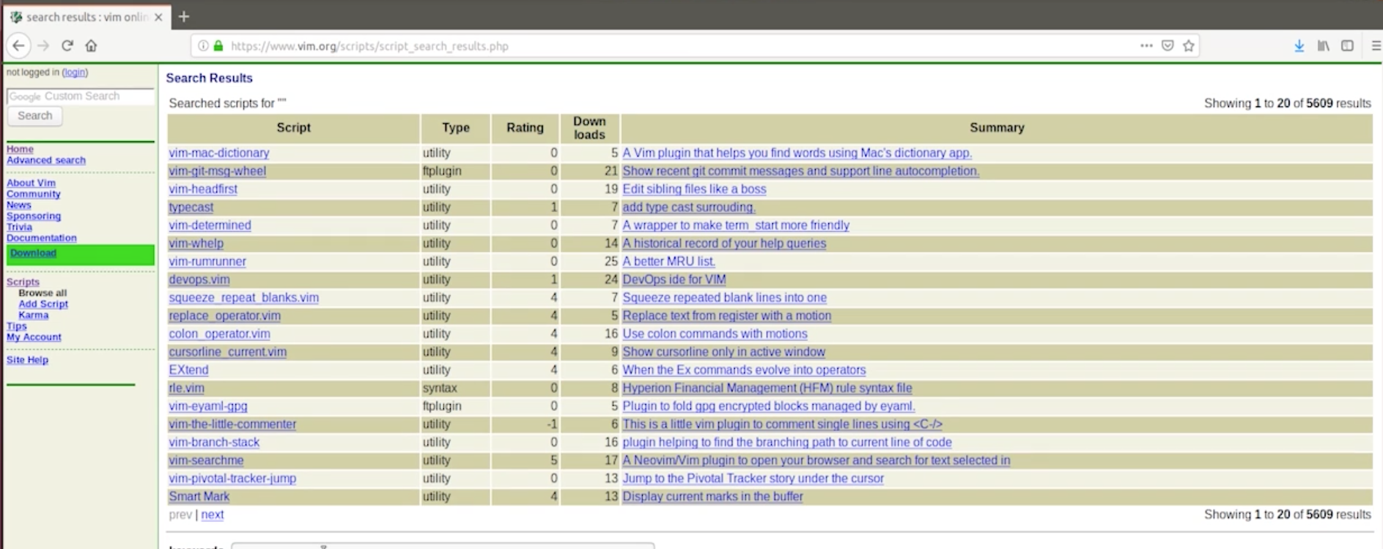Go to the next results page

pos(212,515)
